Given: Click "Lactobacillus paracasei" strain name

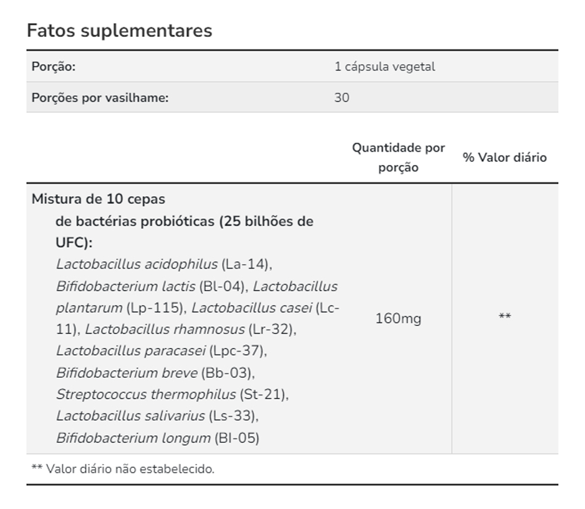Looking at the screenshot, I should pyautogui.click(x=130, y=351).
